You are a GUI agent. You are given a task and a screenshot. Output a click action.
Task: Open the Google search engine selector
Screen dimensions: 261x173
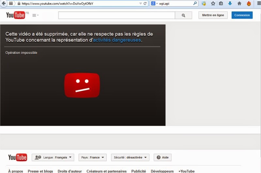pyautogui.click(x=154, y=3)
